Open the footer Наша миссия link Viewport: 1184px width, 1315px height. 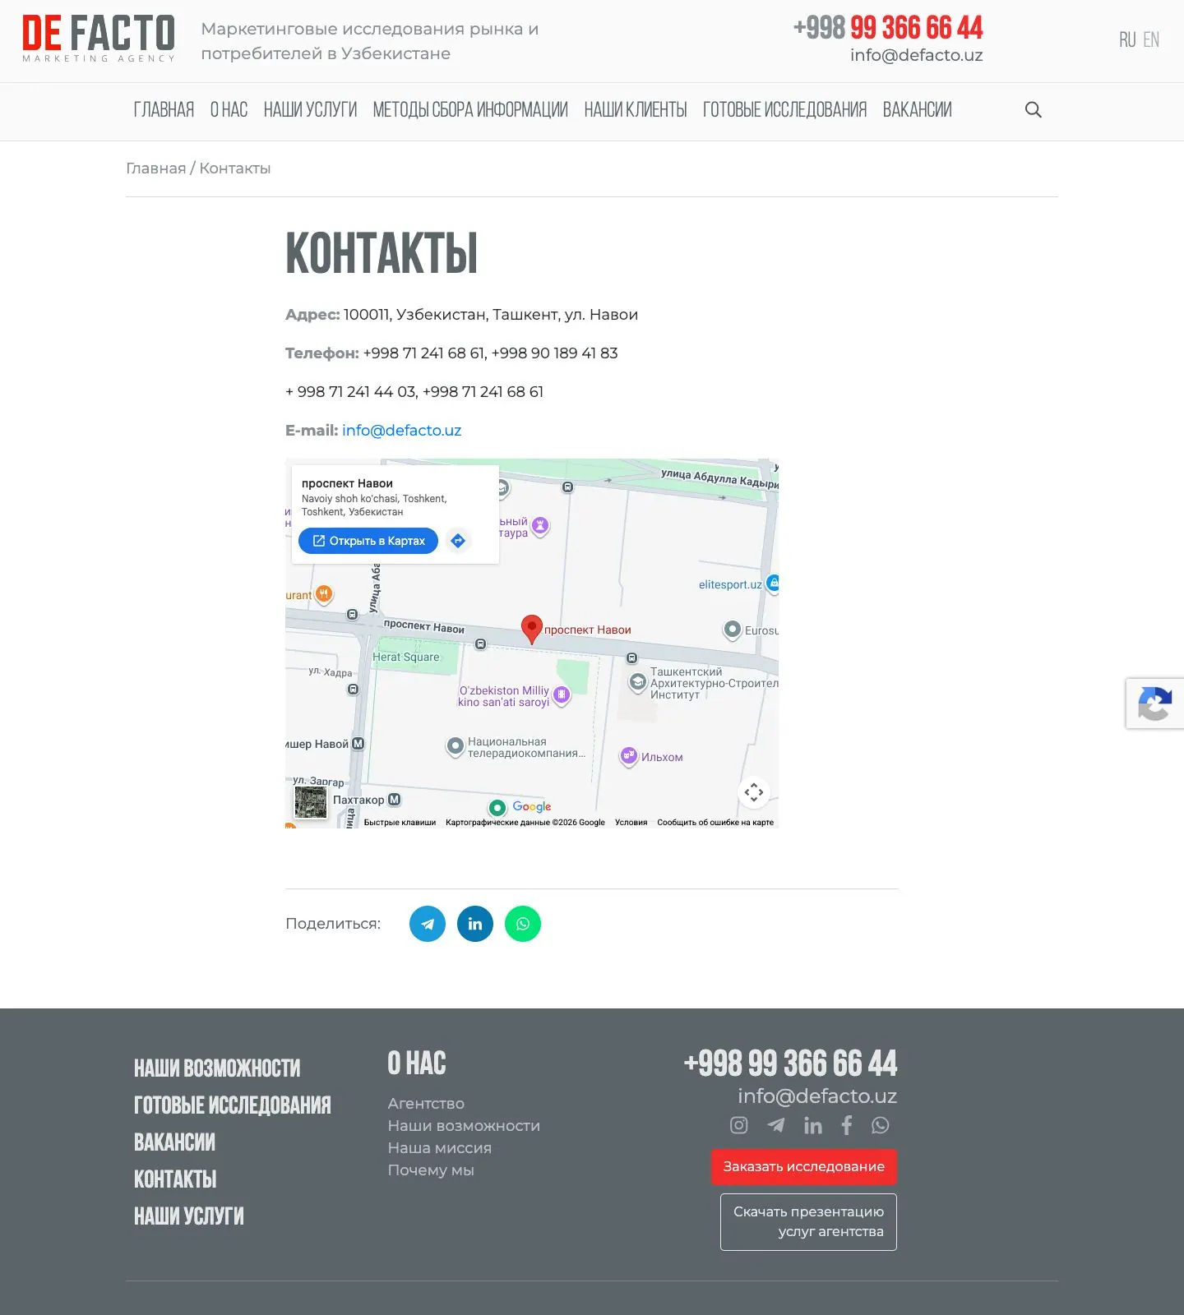pyautogui.click(x=439, y=1148)
